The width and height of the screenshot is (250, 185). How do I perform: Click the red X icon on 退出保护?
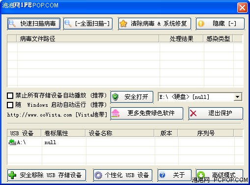coord(194,113)
